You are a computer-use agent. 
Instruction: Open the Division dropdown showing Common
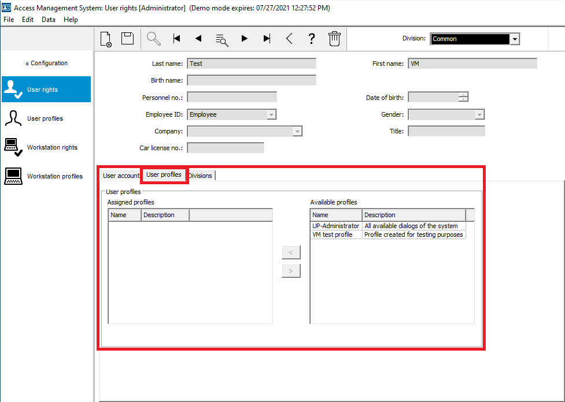point(514,39)
